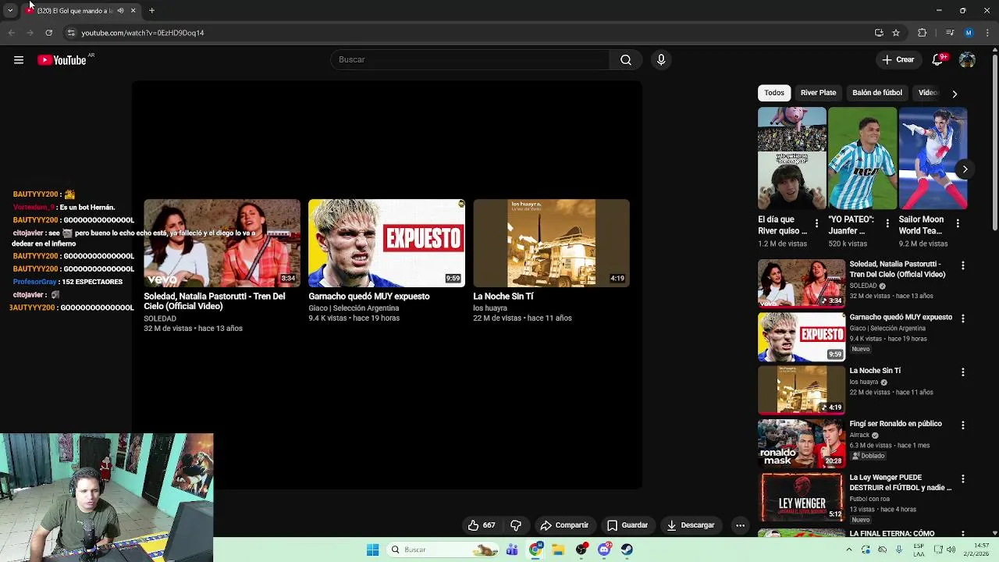999x562 pixels.
Task: Open options for Garnacho sidebar video
Action: click(x=963, y=318)
